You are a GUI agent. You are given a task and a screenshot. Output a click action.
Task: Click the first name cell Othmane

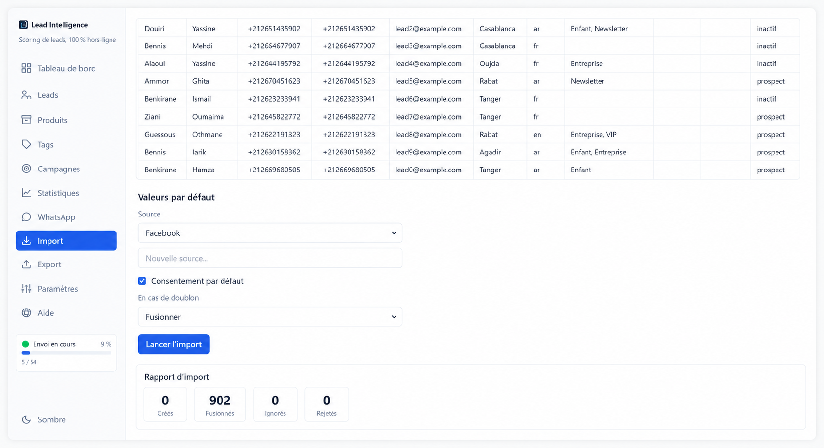click(207, 135)
